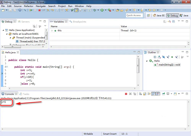Click the Resume debug icon in the toolbar

click(x=31, y=10)
